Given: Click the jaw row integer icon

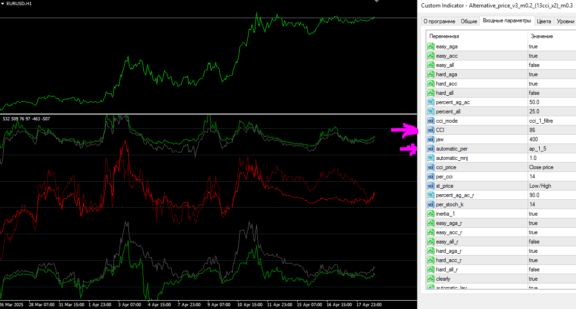Looking at the screenshot, I should click(431, 139).
